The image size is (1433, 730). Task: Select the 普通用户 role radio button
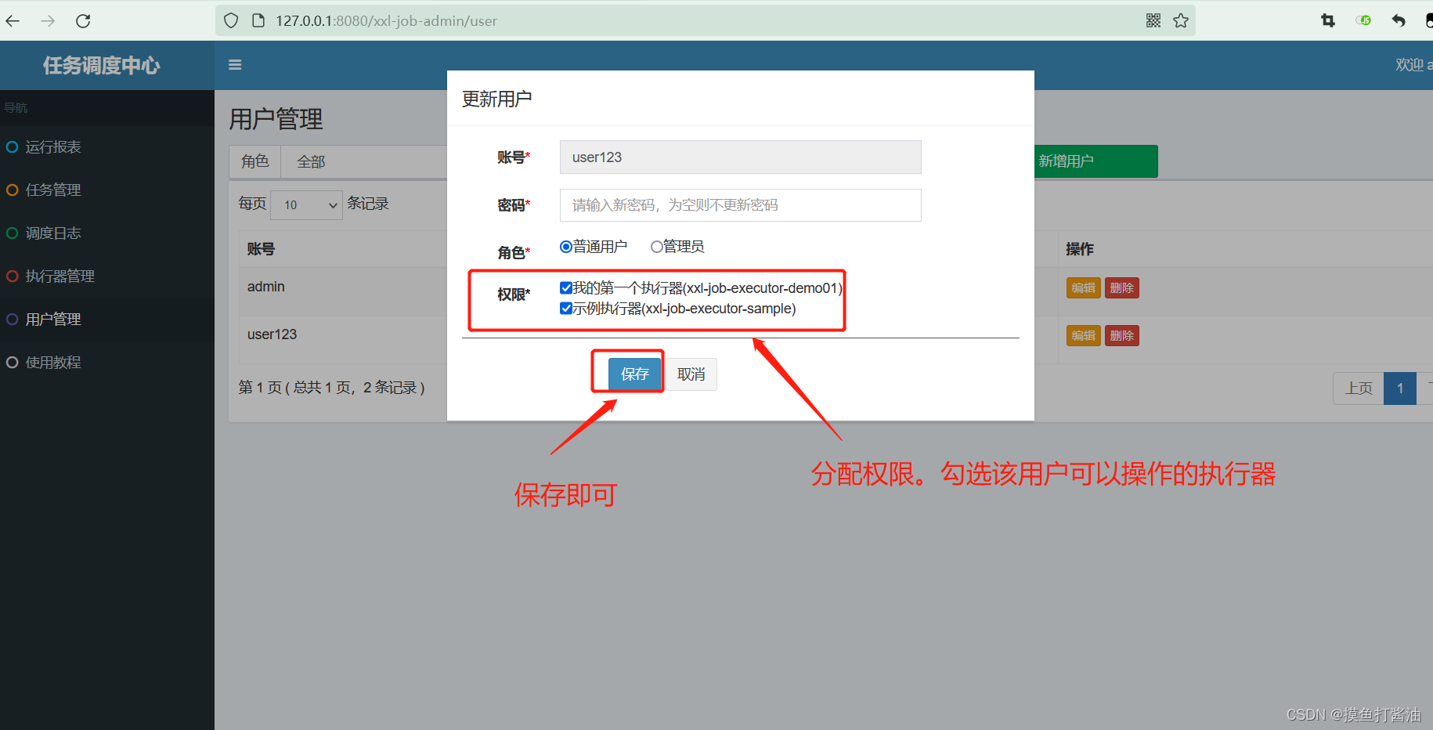pos(566,247)
